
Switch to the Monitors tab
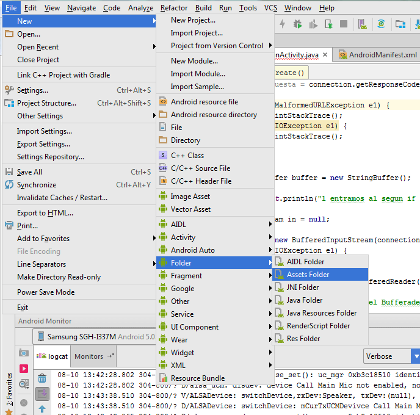click(93, 356)
